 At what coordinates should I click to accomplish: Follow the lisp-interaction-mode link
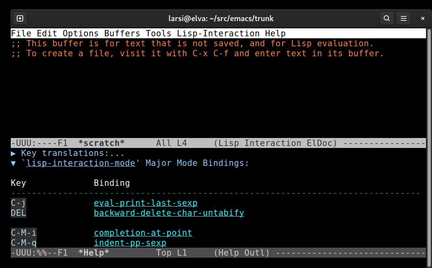[x=81, y=163]
